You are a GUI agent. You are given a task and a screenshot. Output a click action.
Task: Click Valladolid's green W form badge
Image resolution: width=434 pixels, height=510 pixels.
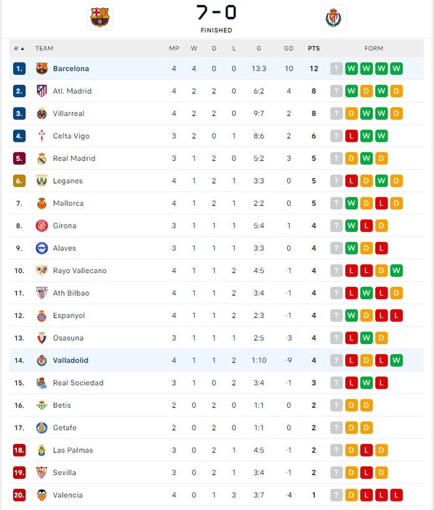click(x=396, y=360)
